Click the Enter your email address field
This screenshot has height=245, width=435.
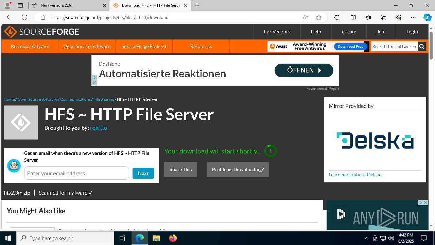click(76, 173)
